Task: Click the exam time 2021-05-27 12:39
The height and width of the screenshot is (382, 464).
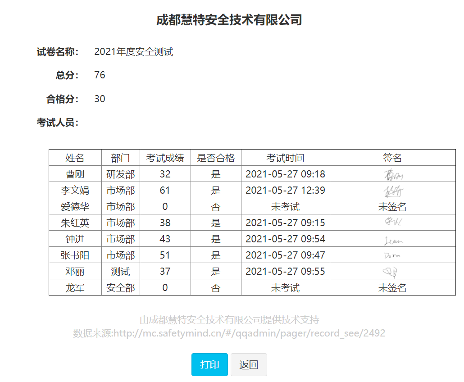Action: tap(285, 190)
